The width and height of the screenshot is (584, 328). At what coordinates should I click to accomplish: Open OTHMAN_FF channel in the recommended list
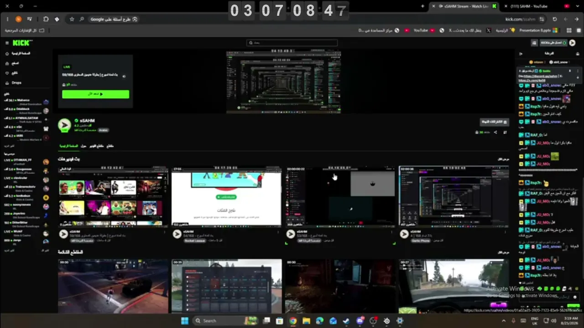[26, 161]
